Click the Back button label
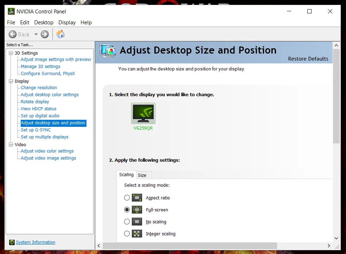Viewport: 346px width, 254px height. tap(24, 35)
